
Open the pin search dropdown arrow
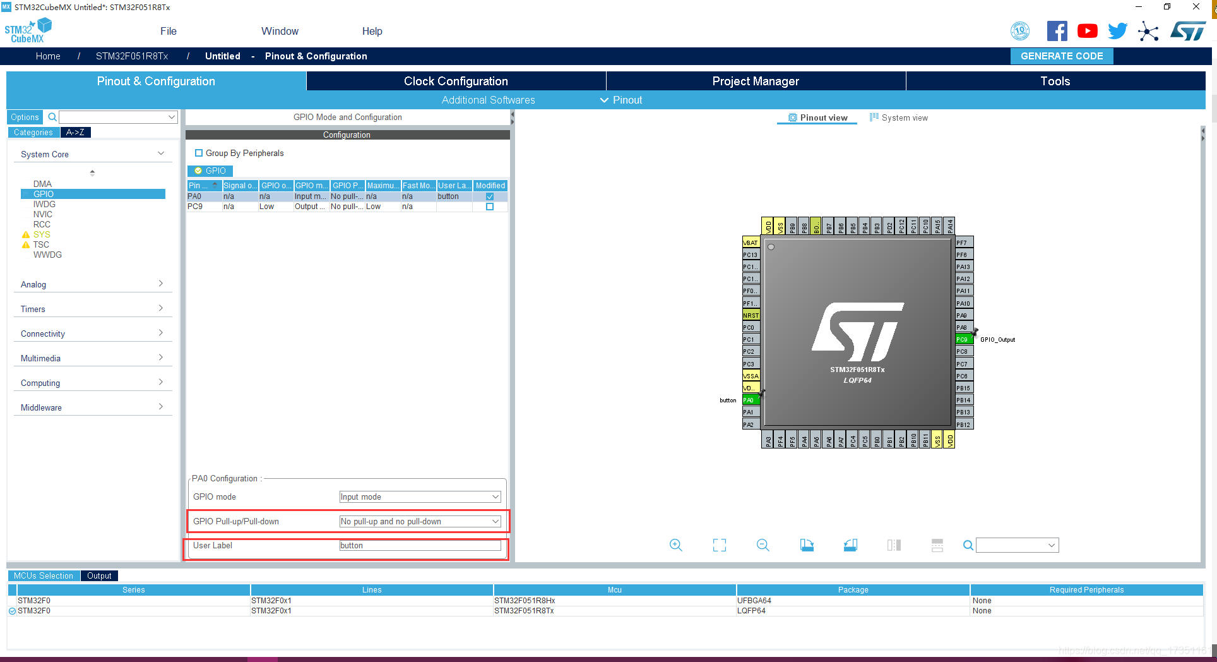[1052, 545]
